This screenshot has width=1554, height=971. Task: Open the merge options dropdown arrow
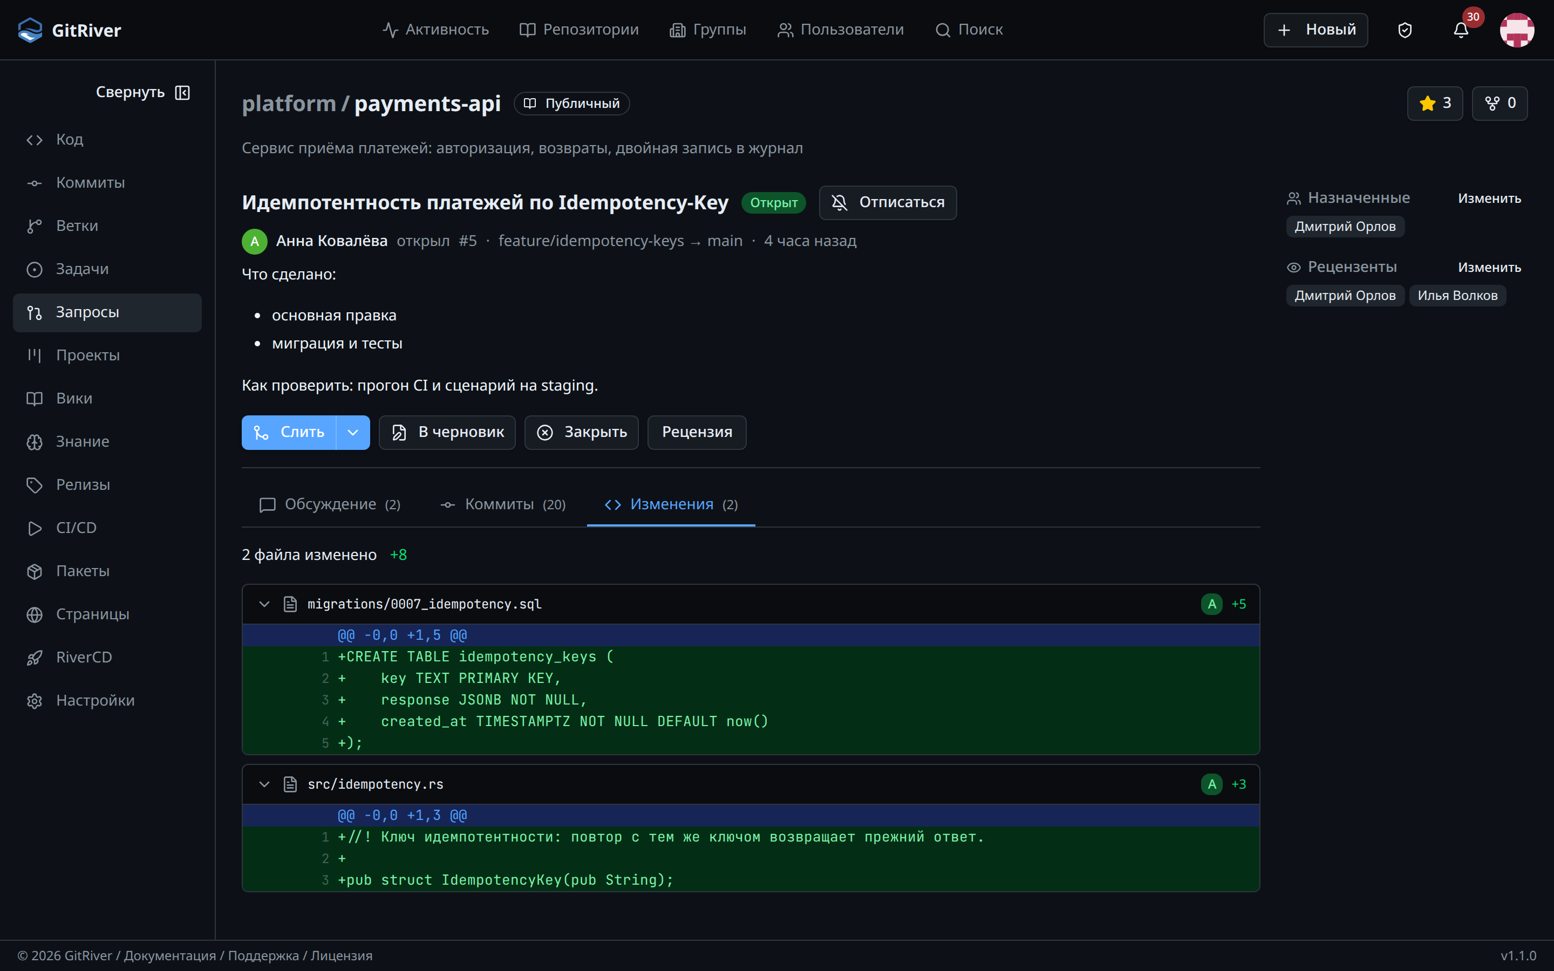352,432
